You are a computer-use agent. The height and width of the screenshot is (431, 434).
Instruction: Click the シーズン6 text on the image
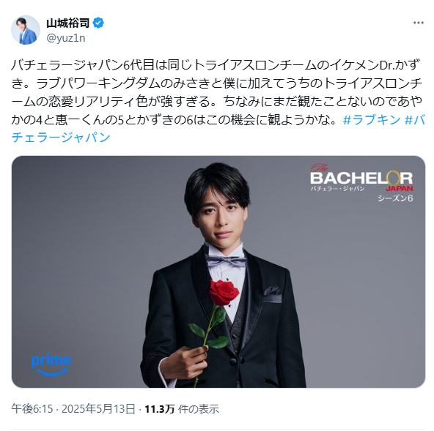pos(395,198)
